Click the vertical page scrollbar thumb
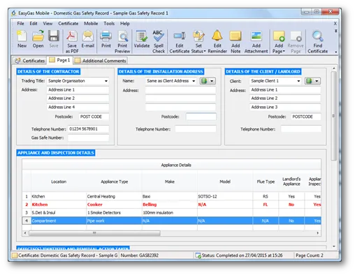 (333, 116)
